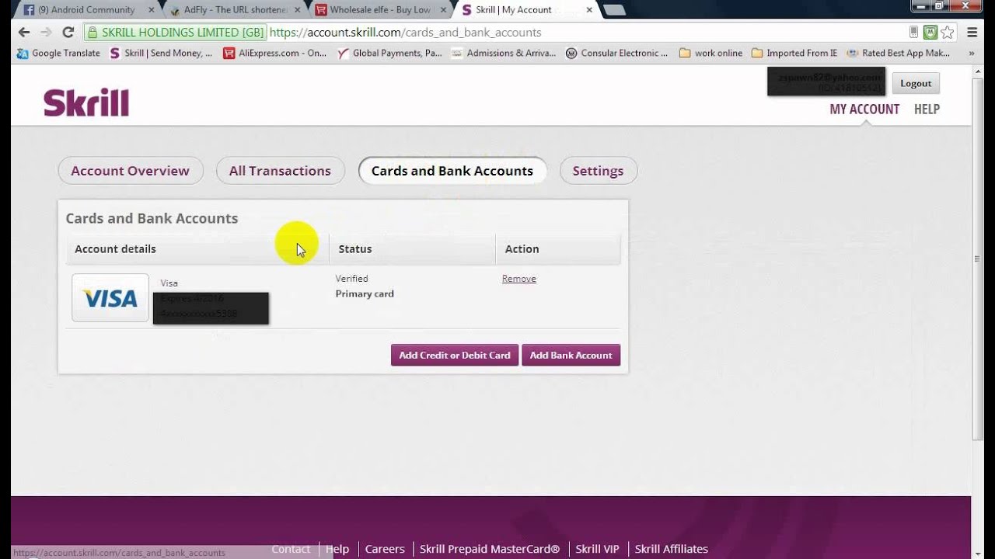Go to the Account Overview tab

[131, 171]
